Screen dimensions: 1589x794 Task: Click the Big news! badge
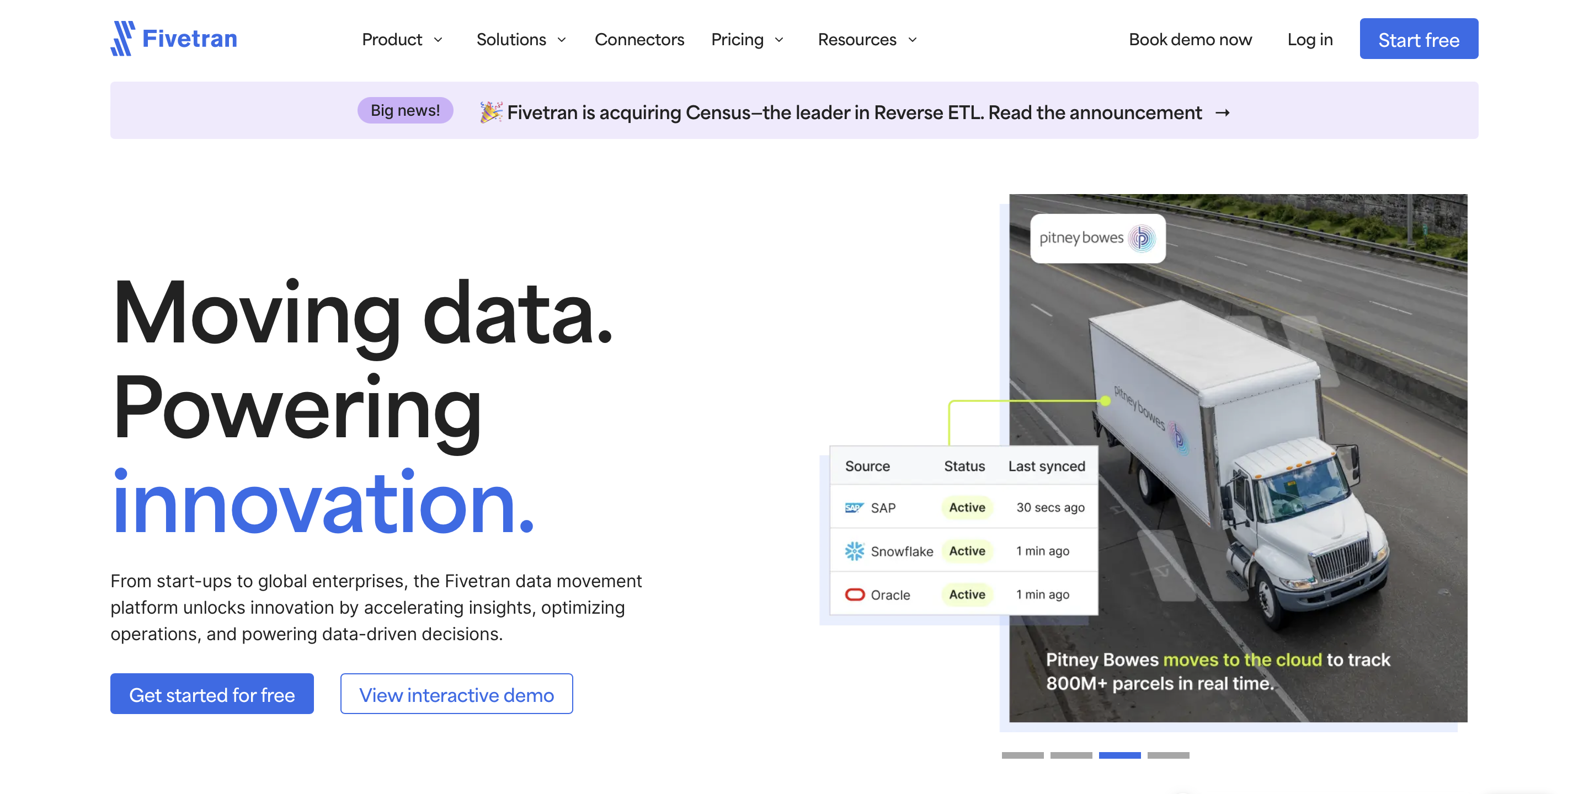[404, 110]
